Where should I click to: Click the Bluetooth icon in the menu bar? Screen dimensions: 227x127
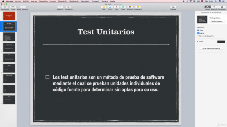coord(187,1)
